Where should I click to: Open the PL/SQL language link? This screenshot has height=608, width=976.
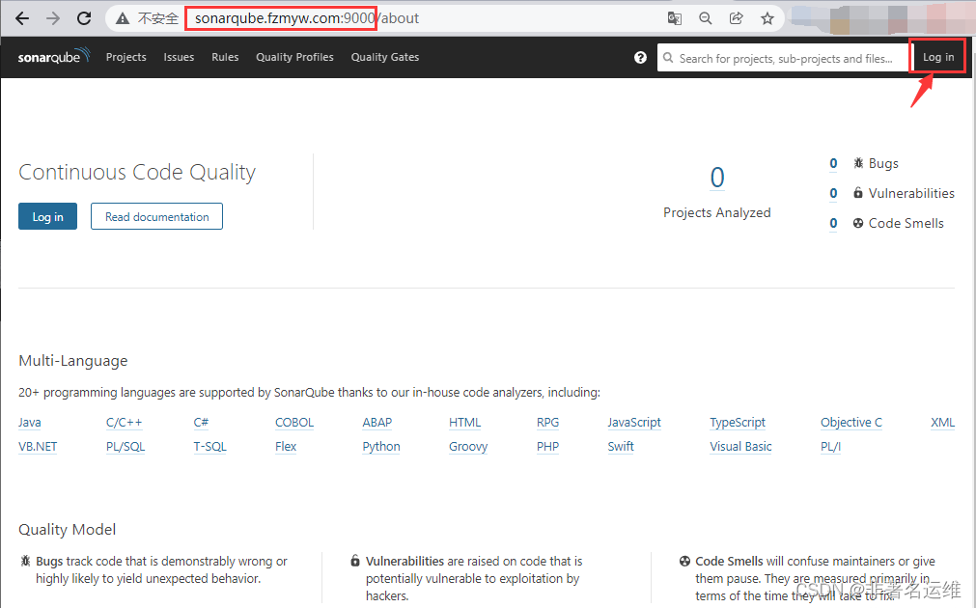(x=125, y=446)
